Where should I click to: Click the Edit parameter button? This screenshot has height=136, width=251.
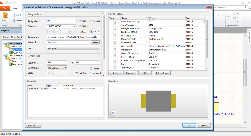pos(145,73)
